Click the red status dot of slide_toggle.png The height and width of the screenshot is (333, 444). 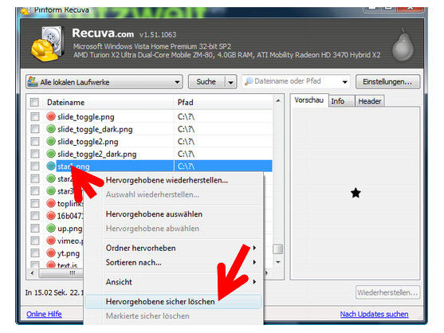click(51, 116)
